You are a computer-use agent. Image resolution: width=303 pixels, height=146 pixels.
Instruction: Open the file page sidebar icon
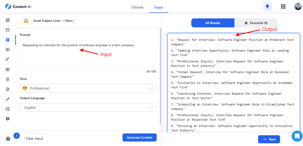7,89
